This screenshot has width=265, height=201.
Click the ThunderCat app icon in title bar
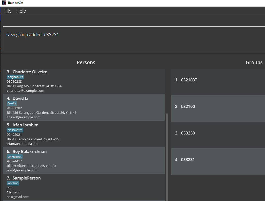[x=4, y=3]
